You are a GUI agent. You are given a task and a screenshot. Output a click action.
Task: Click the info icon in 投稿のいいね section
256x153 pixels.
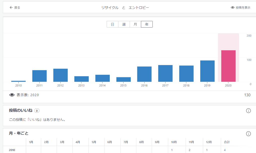[248, 111]
